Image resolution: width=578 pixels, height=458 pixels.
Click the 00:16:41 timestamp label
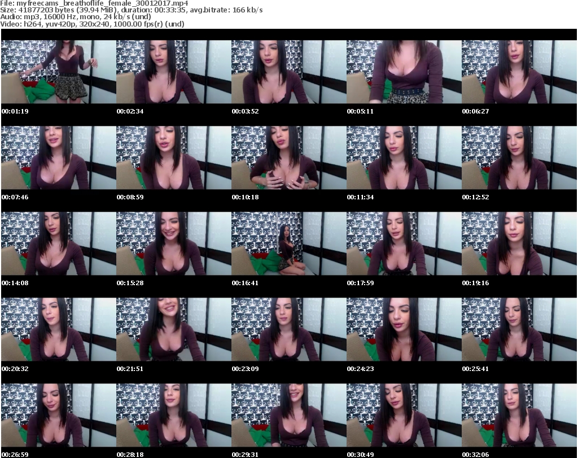tap(245, 283)
